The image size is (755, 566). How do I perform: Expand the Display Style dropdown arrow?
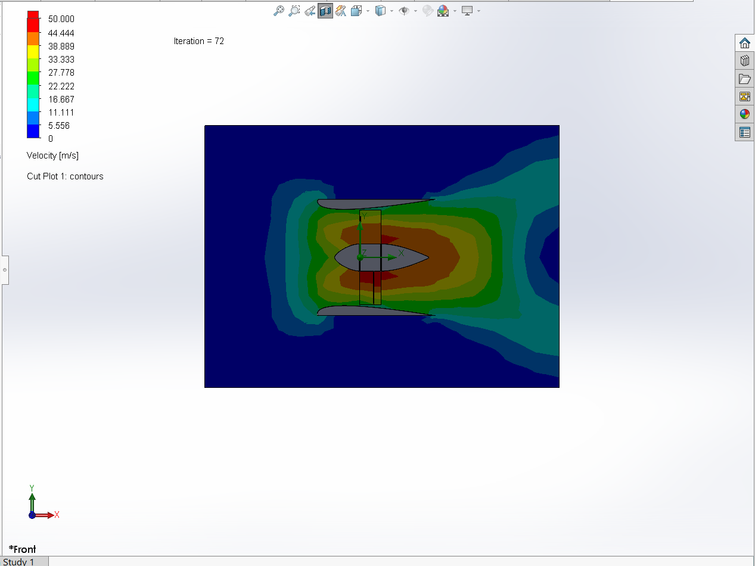point(392,11)
